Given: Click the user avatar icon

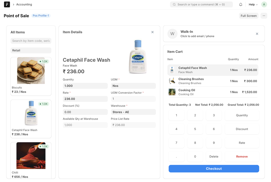Looking at the screenshot, I should (x=264, y=4).
